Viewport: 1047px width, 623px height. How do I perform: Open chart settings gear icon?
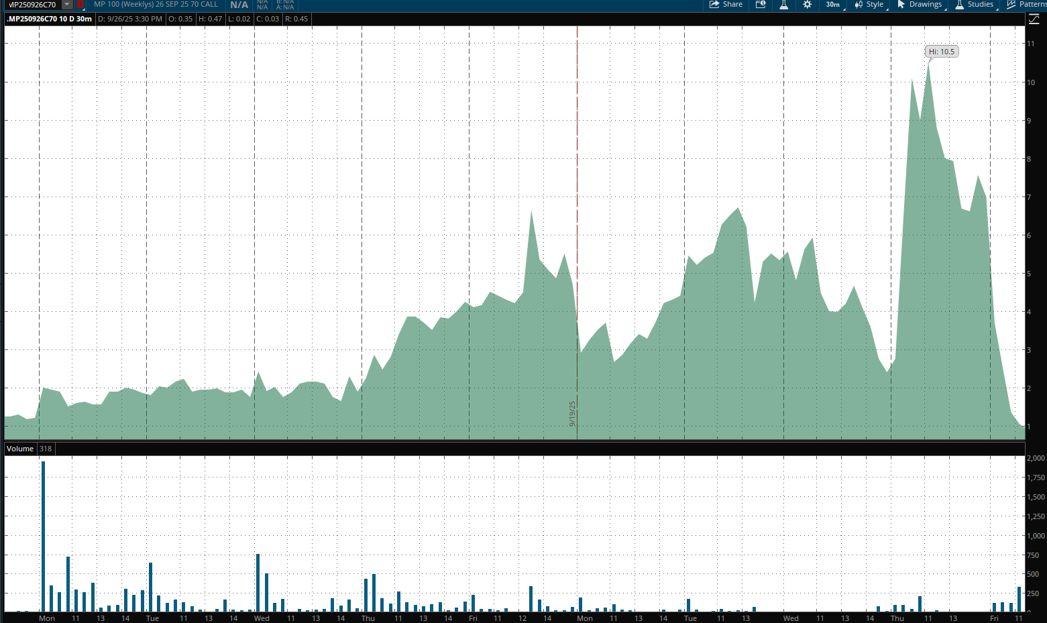click(807, 5)
